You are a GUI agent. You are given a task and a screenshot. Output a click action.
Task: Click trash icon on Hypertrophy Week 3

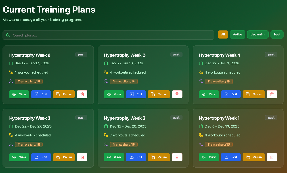[82, 157]
